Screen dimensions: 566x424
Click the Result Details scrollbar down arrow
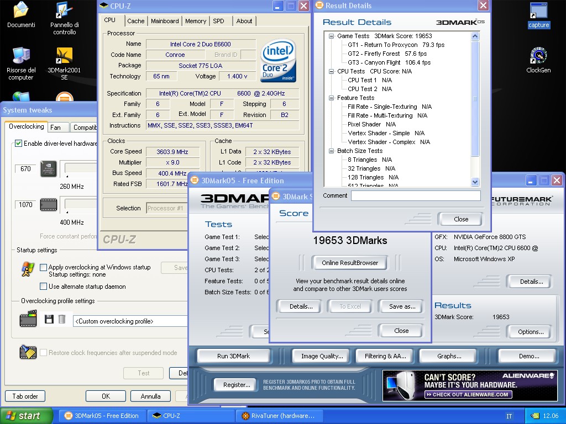475,182
